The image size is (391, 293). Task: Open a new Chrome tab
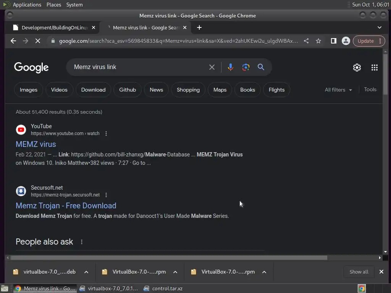pos(199,27)
